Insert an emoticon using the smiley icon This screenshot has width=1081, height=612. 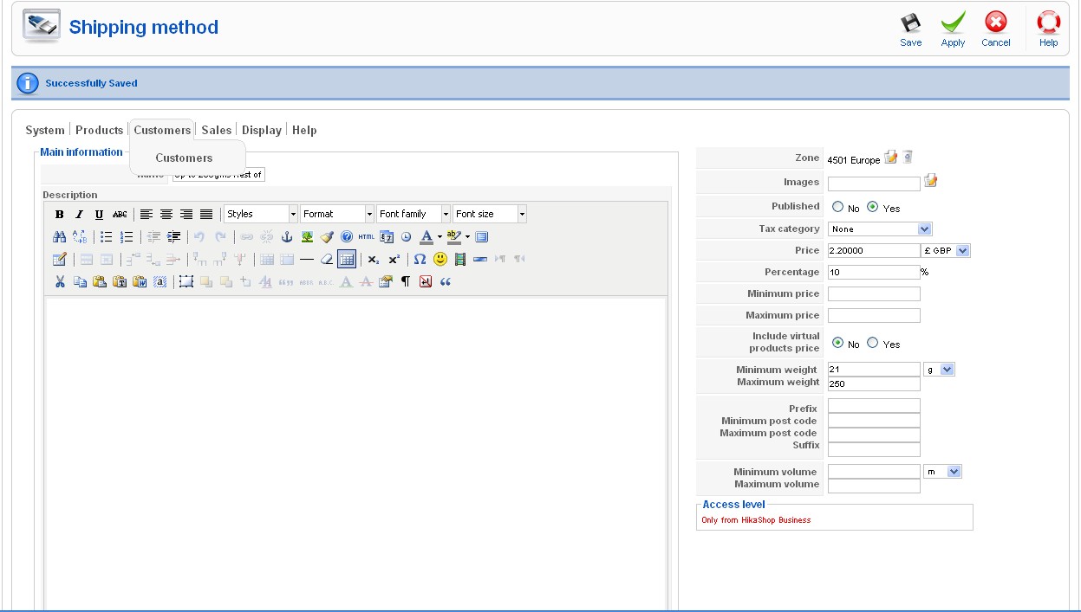click(x=440, y=259)
